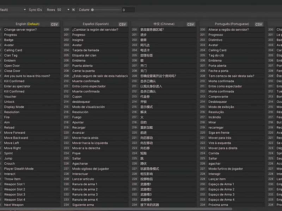
Task: Click the Portuguese 'Corrida' cell
Action: [x=236, y=153]
